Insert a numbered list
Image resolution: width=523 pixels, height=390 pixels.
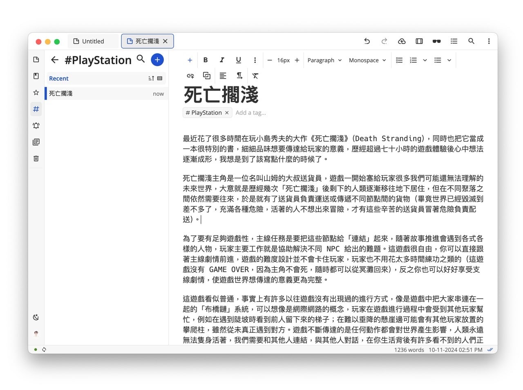[413, 60]
